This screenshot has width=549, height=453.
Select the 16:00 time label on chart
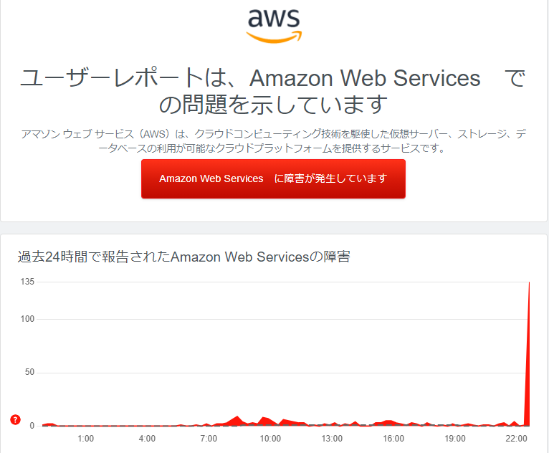(x=393, y=438)
